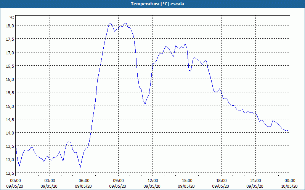Select the 16,0 y-axis value
The image size is (305, 190).
pyautogui.click(x=10, y=79)
